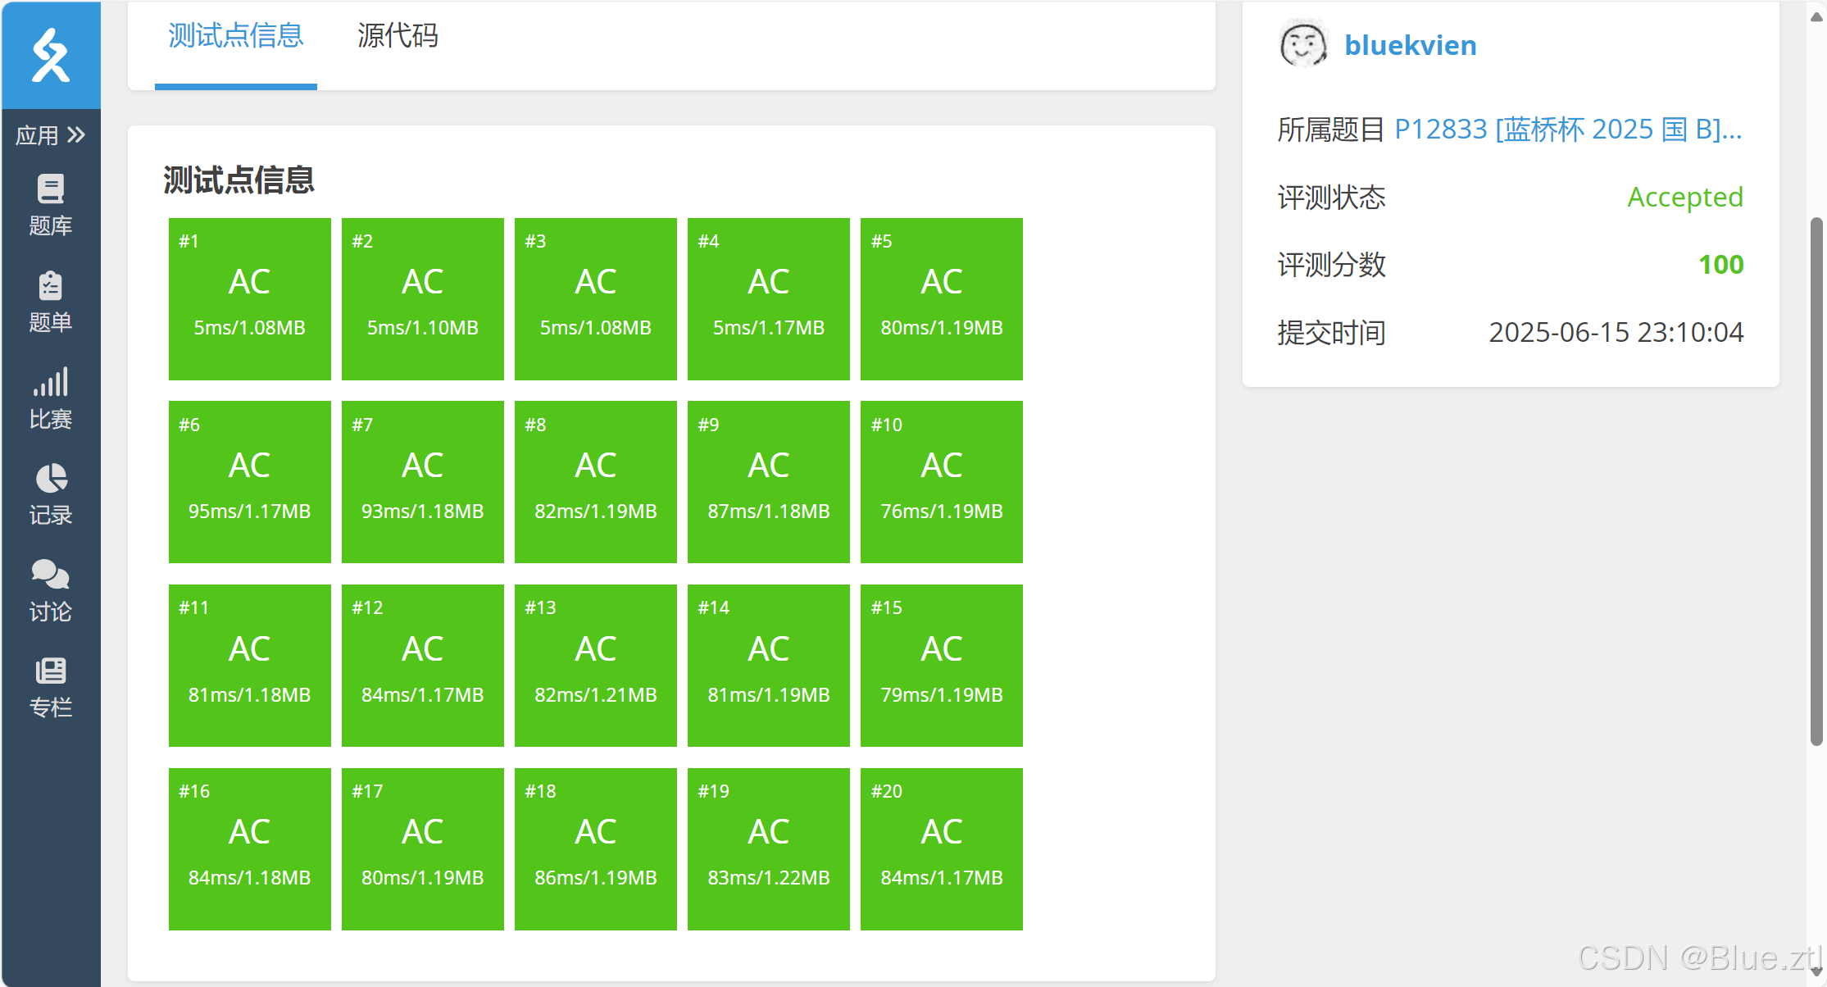Click test case #6 95ms block
The width and height of the screenshot is (1827, 987).
(249, 482)
